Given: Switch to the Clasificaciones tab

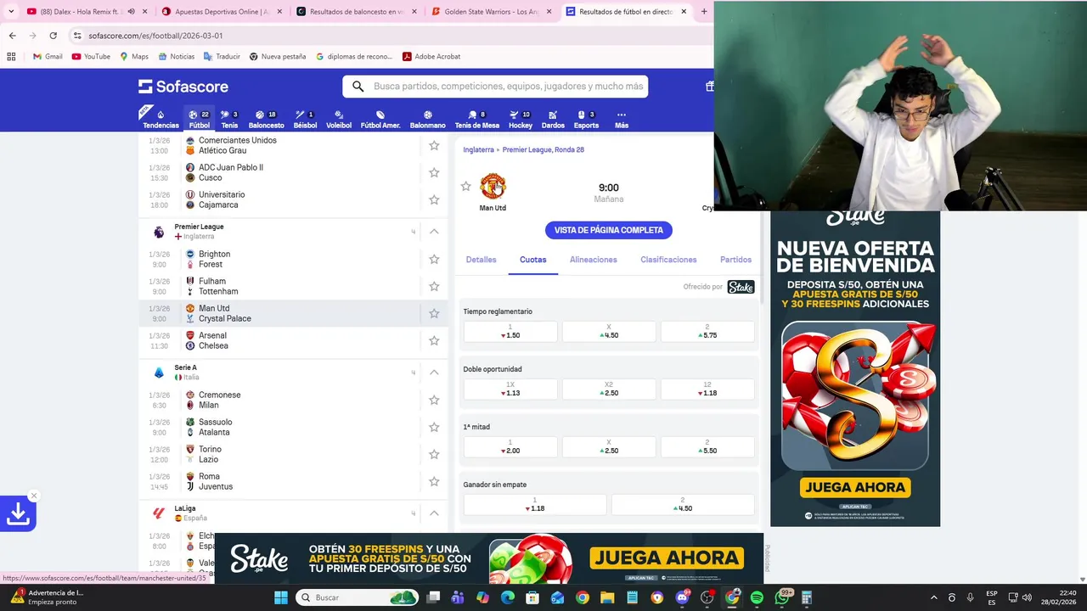Looking at the screenshot, I should point(668,260).
